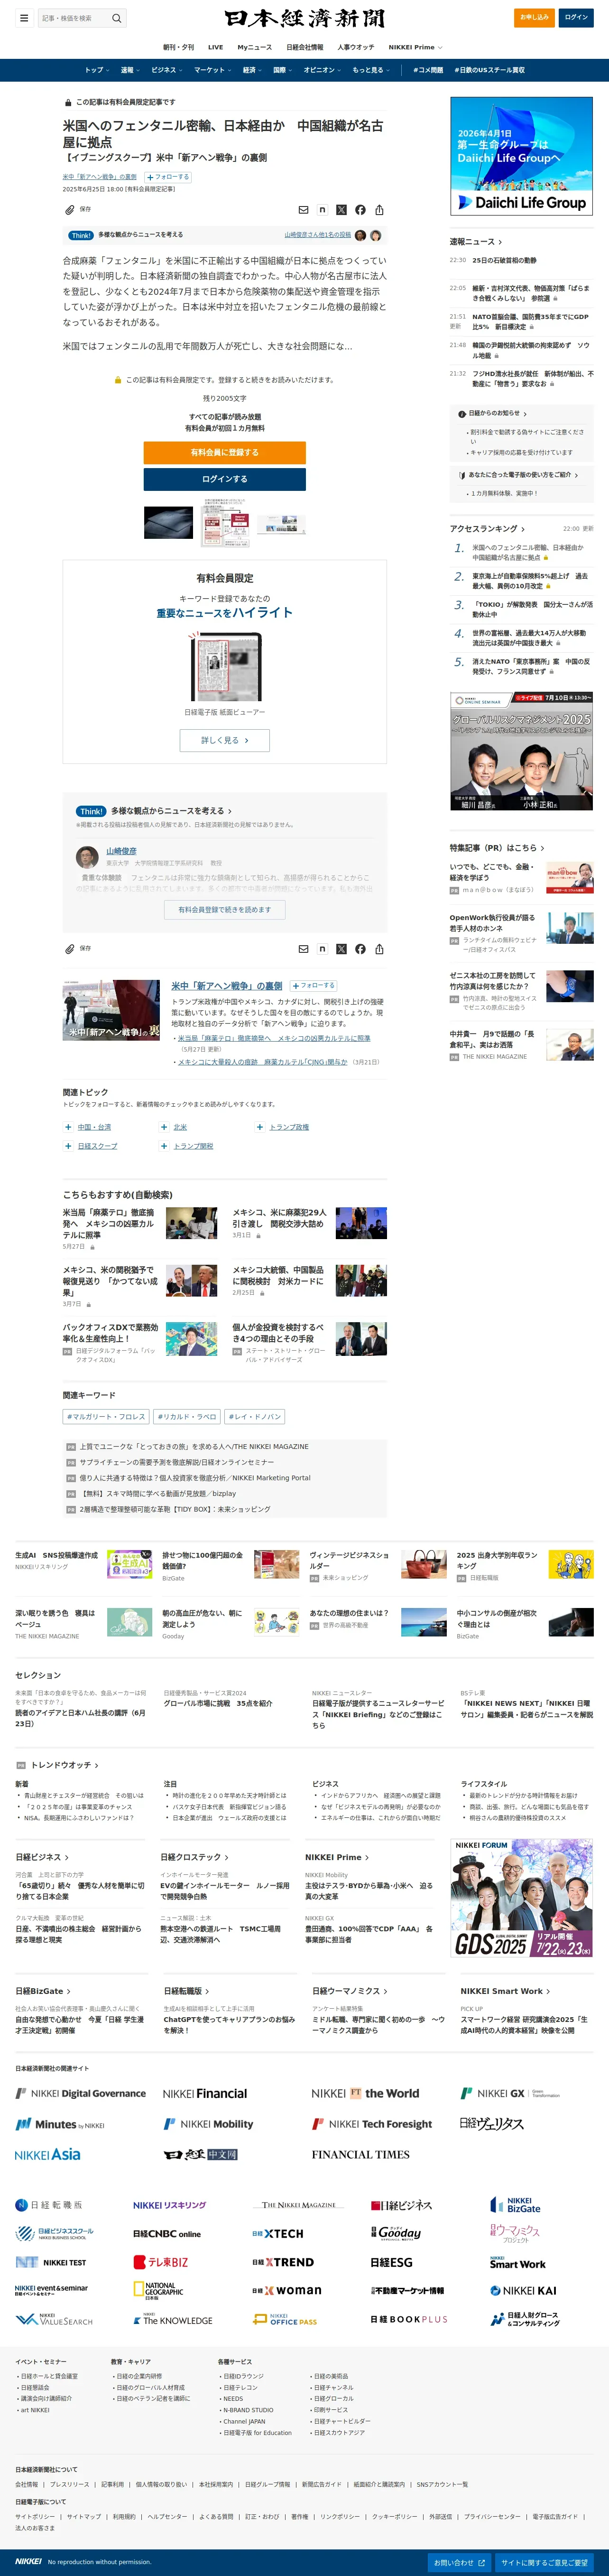Click the paperclip save icon under headline

tap(70, 210)
